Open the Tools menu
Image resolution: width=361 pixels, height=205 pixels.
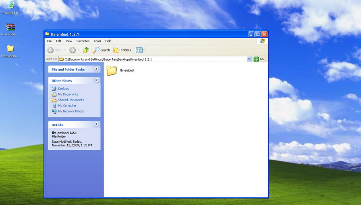click(97, 41)
